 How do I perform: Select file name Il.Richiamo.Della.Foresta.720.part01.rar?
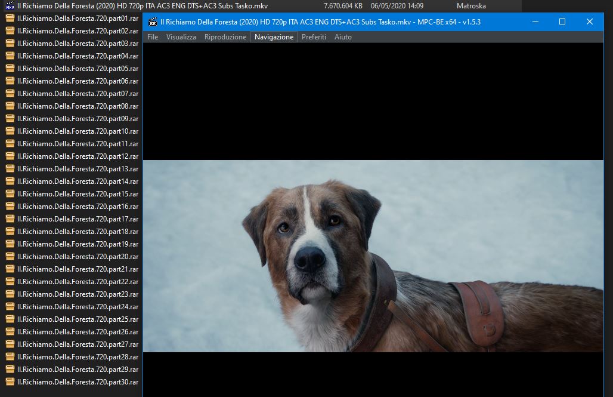(x=78, y=19)
